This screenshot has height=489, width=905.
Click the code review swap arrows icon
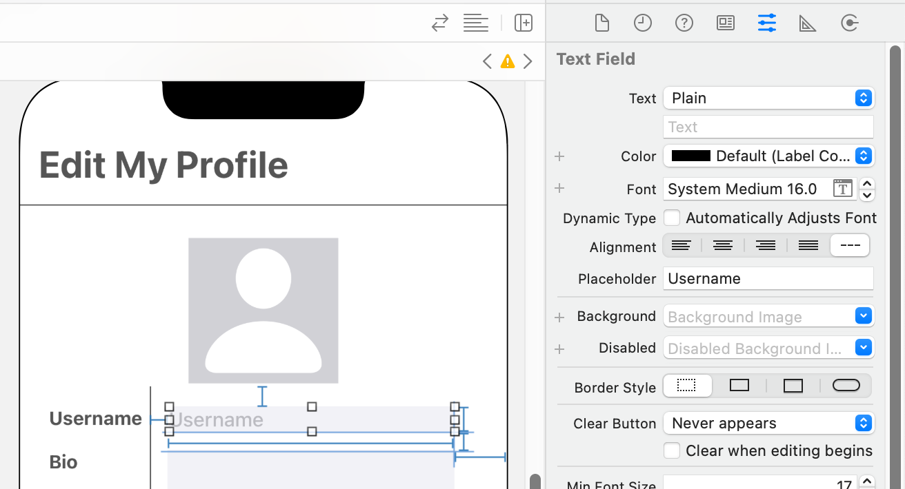click(x=440, y=23)
